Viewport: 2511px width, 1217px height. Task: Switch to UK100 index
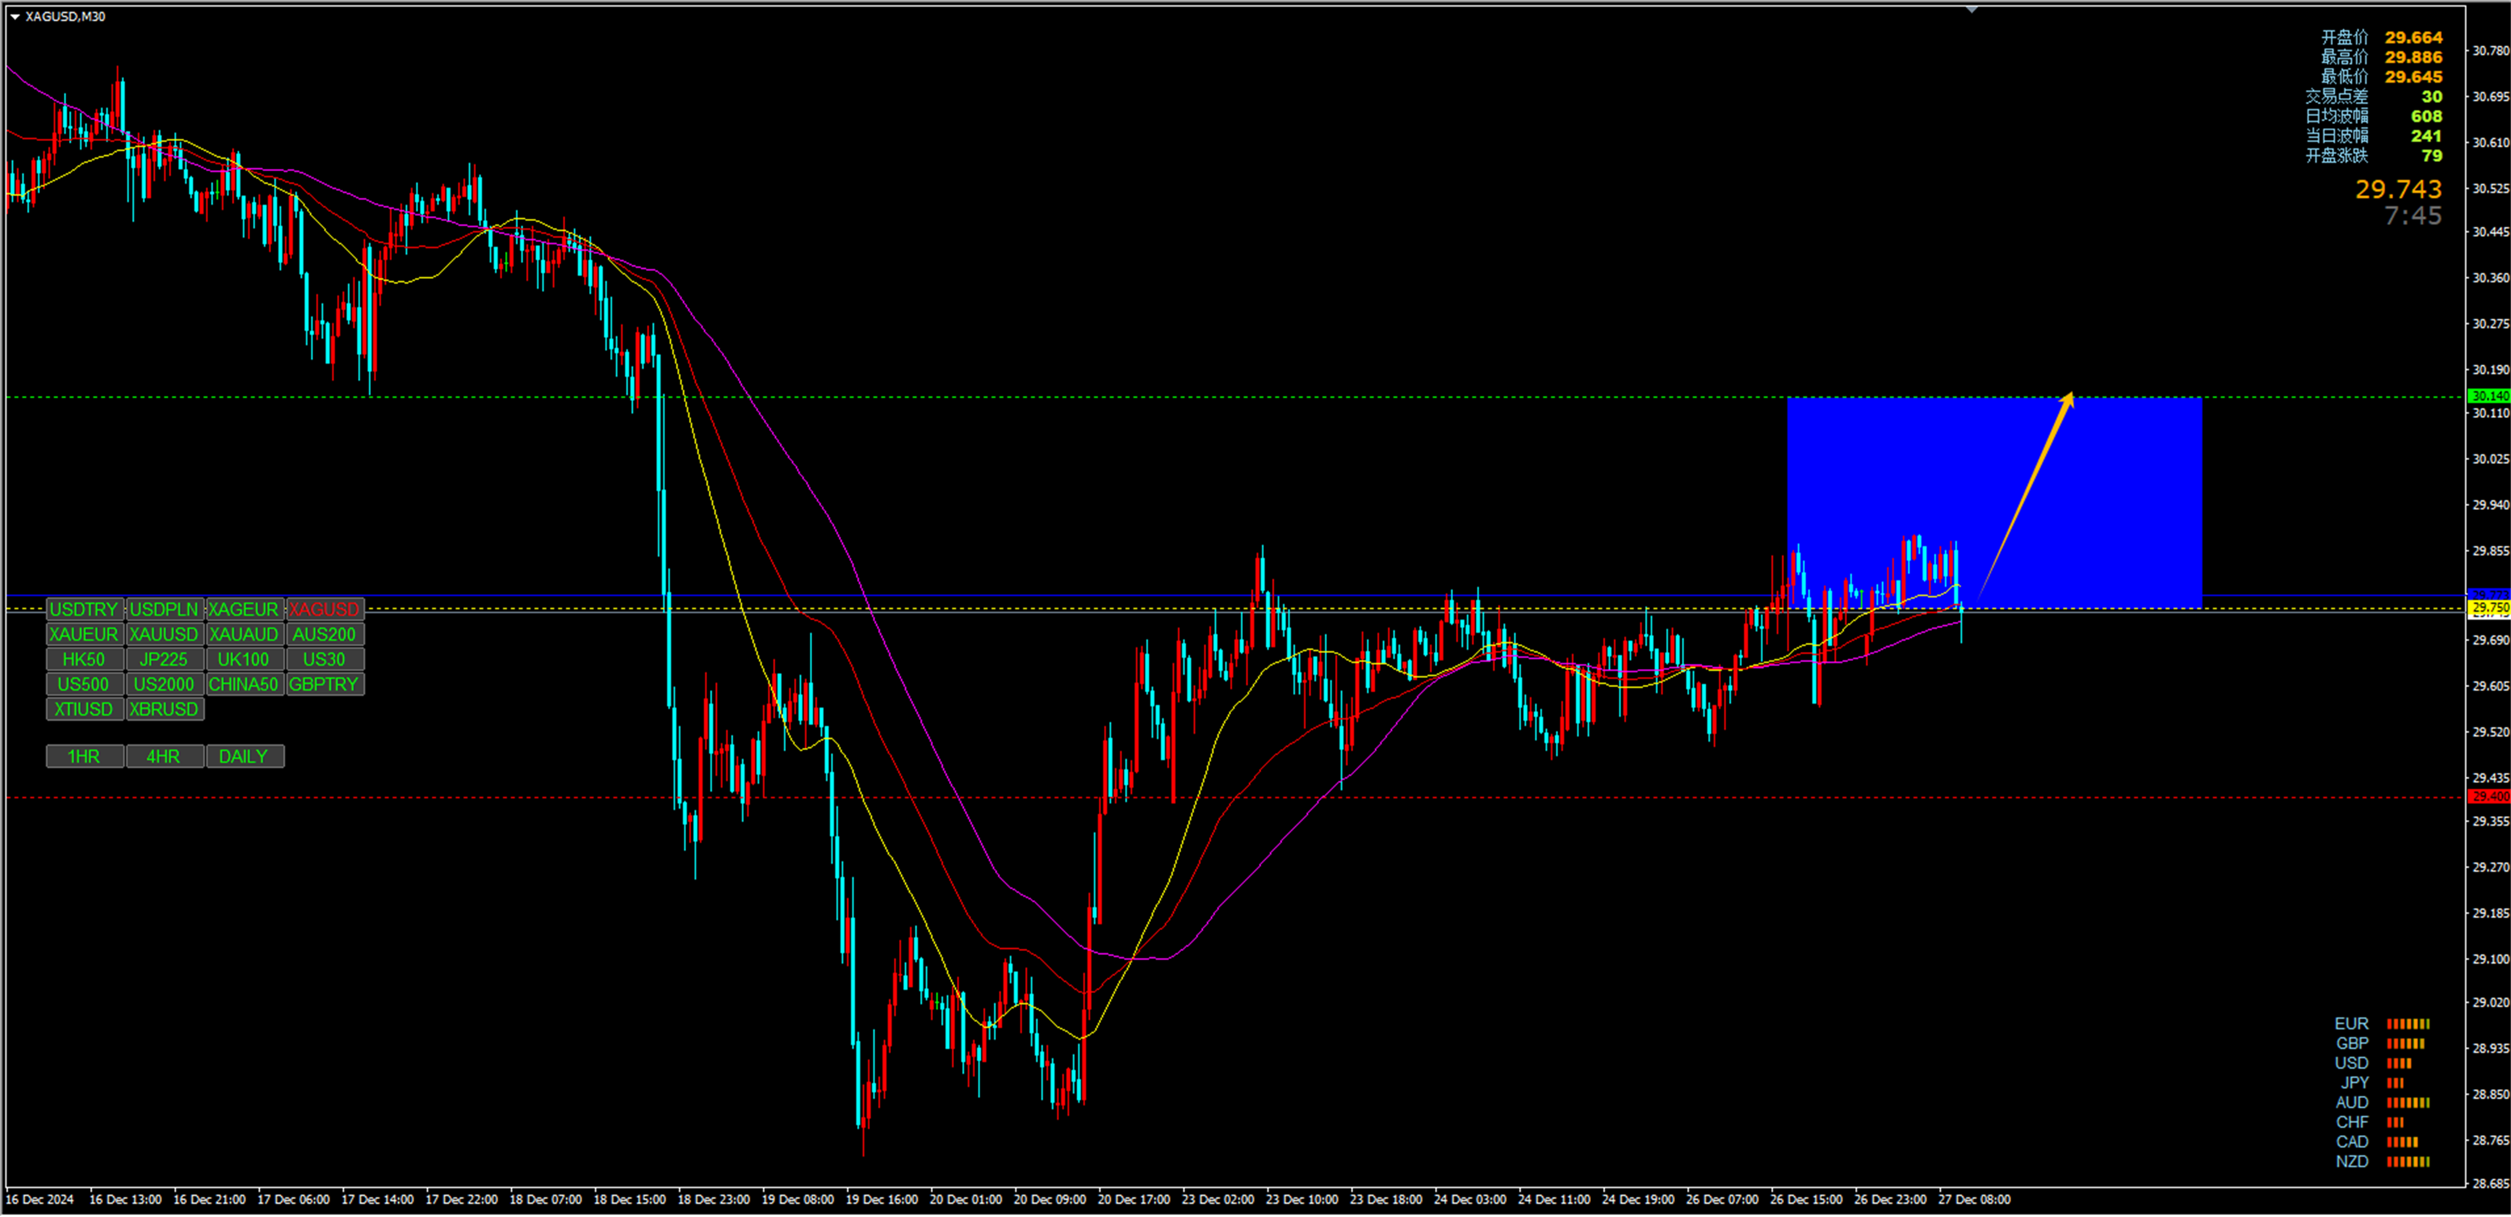(x=245, y=660)
